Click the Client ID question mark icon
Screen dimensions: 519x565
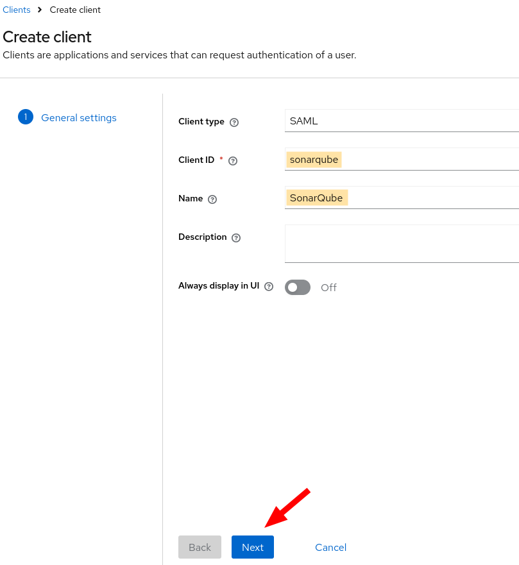point(232,160)
